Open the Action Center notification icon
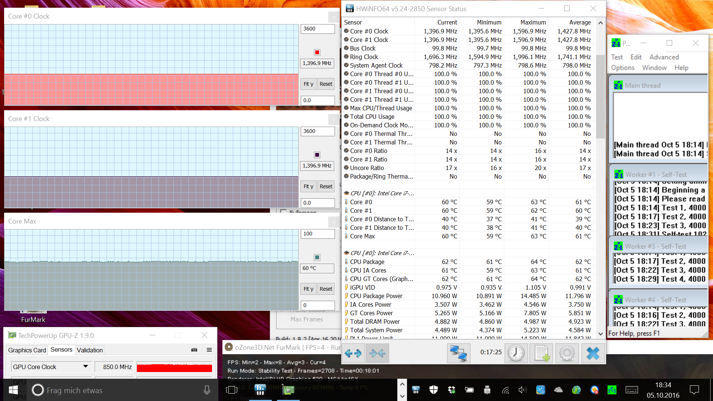This screenshot has height=401, width=713. click(694, 390)
